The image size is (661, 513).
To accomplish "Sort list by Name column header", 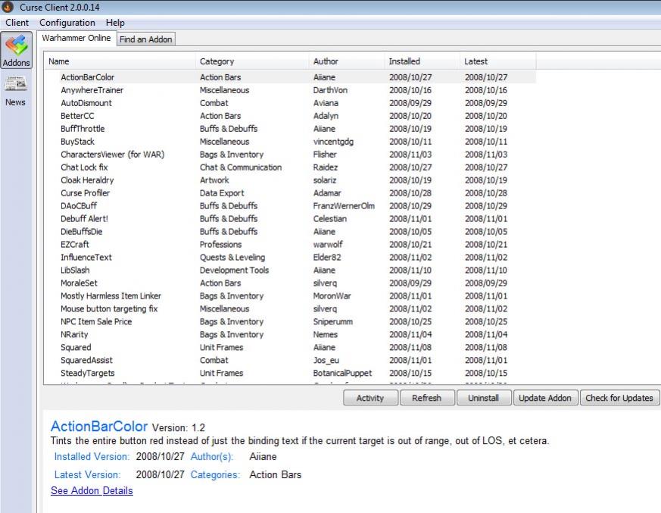I will [x=120, y=61].
